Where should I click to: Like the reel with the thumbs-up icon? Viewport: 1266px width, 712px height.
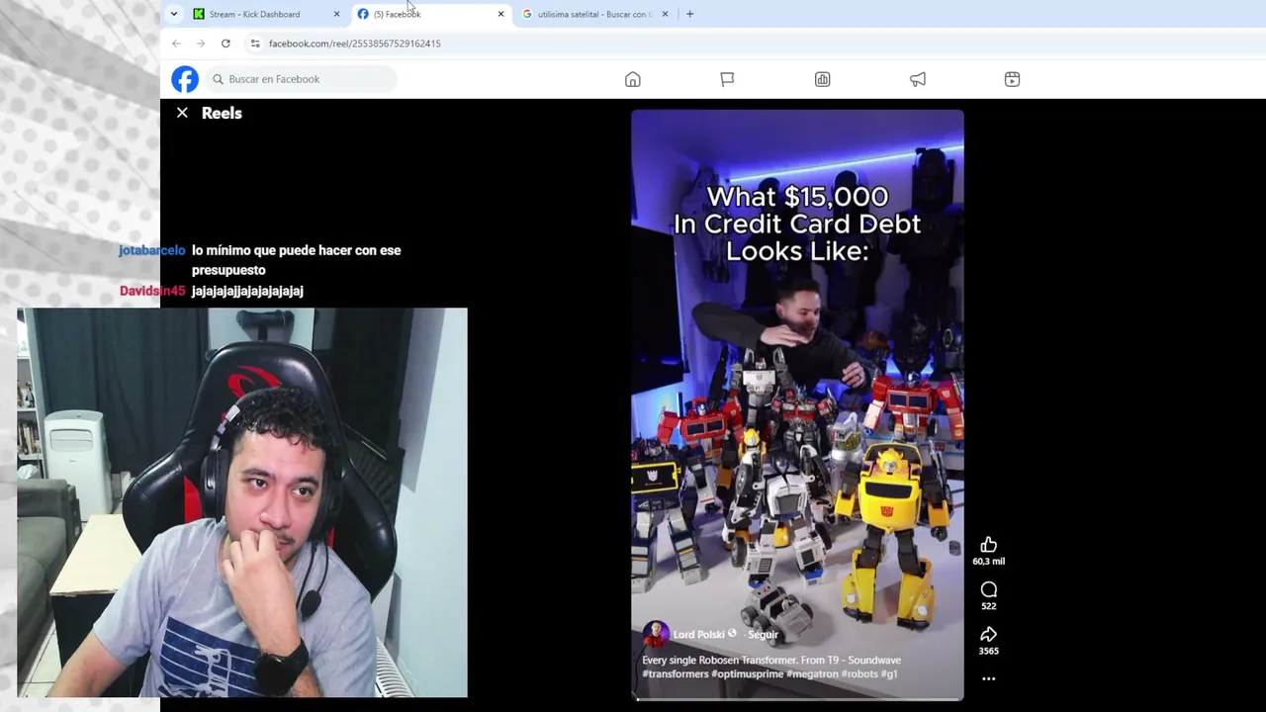click(x=988, y=545)
